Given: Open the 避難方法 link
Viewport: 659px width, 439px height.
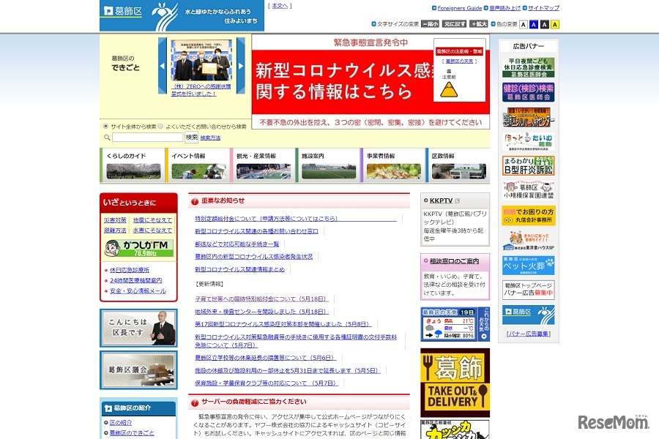Looking at the screenshot, I should pyautogui.click(x=115, y=230).
